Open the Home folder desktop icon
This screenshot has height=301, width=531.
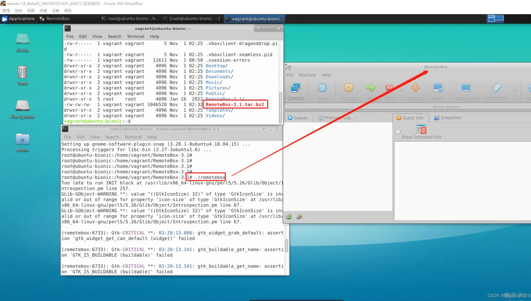click(22, 139)
